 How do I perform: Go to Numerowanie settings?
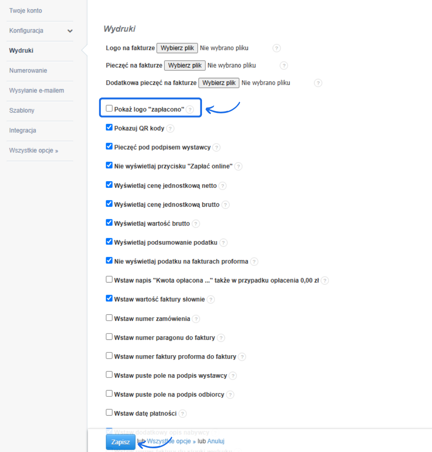(x=28, y=71)
